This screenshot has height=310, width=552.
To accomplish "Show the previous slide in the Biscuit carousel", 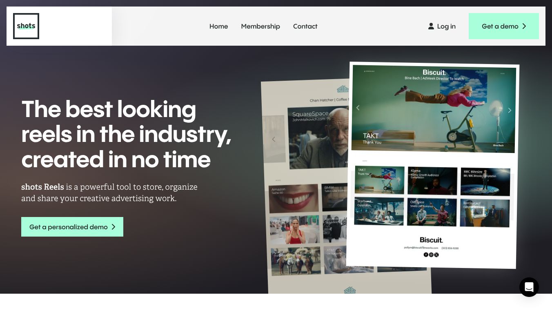I will tap(358, 108).
